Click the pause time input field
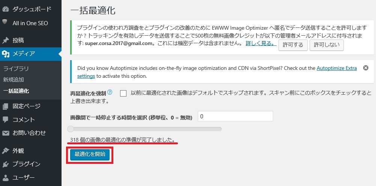This screenshot has height=186, width=376. 235,116
